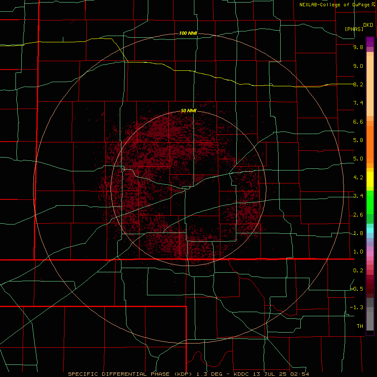Pick the bright green band beside 3.4
The image size is (377, 377).
pyautogui.click(x=370, y=203)
